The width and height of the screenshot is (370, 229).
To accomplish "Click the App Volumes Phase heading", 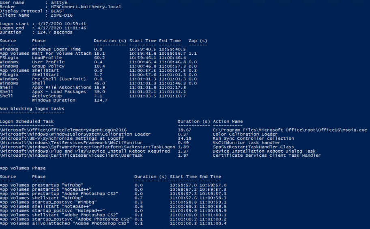I will [23, 169].
